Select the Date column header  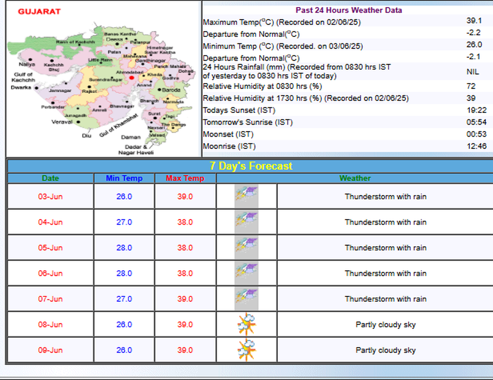coord(51,178)
